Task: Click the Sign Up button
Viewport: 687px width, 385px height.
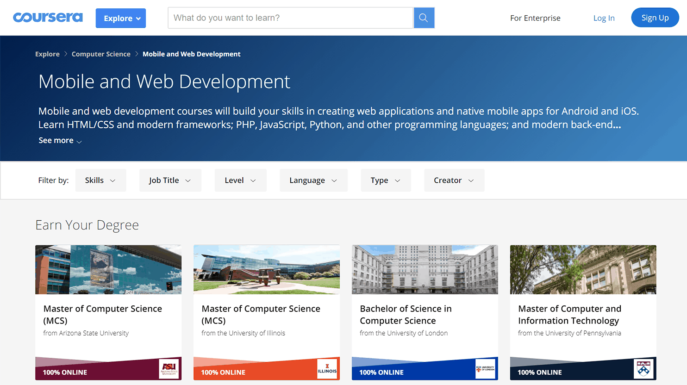Action: click(x=655, y=18)
